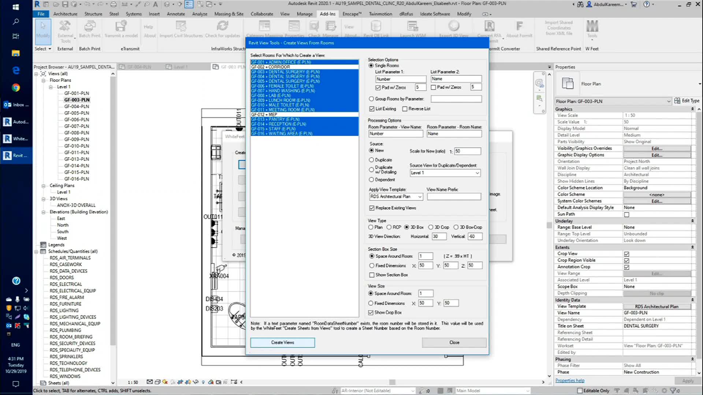
Task: Open Google Chrome from the taskbar
Action: (16, 87)
